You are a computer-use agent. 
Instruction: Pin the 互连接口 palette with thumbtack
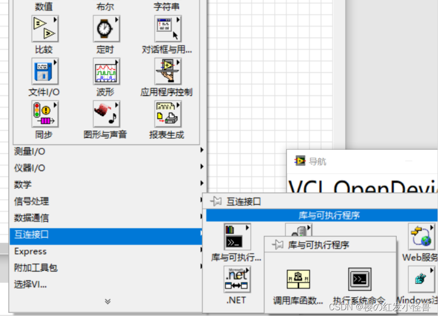[x=216, y=201]
